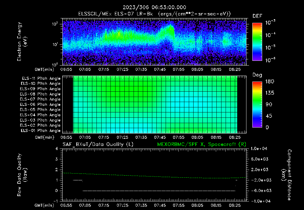Image resolution: width=304 pixels, height=210 pixels.
Task: Click the 07:25 tick label under the spectrogram
Action: tap(122, 69)
